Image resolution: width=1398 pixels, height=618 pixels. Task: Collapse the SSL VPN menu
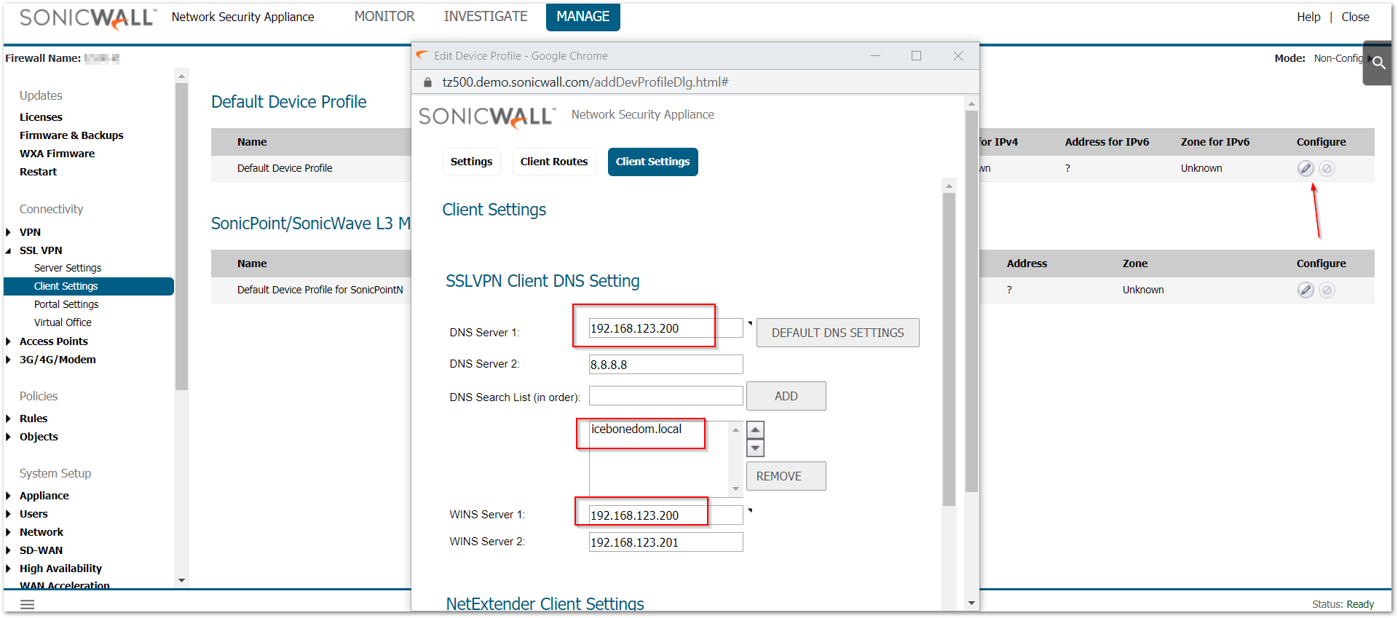(x=8, y=250)
